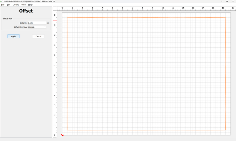Click the 10 mark on horizontal ruler

[162, 7]
